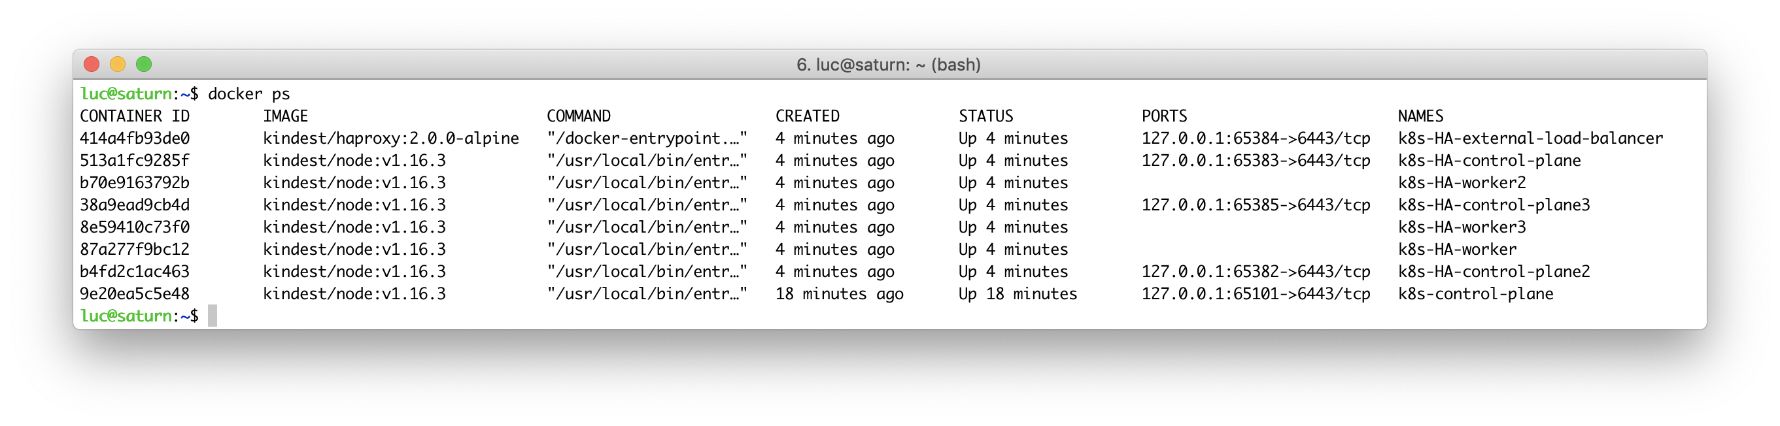
Task: Click the k8s-HA-worker2 container name
Action: click(x=1462, y=183)
